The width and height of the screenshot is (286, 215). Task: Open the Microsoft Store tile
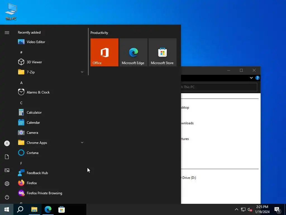pos(163,52)
